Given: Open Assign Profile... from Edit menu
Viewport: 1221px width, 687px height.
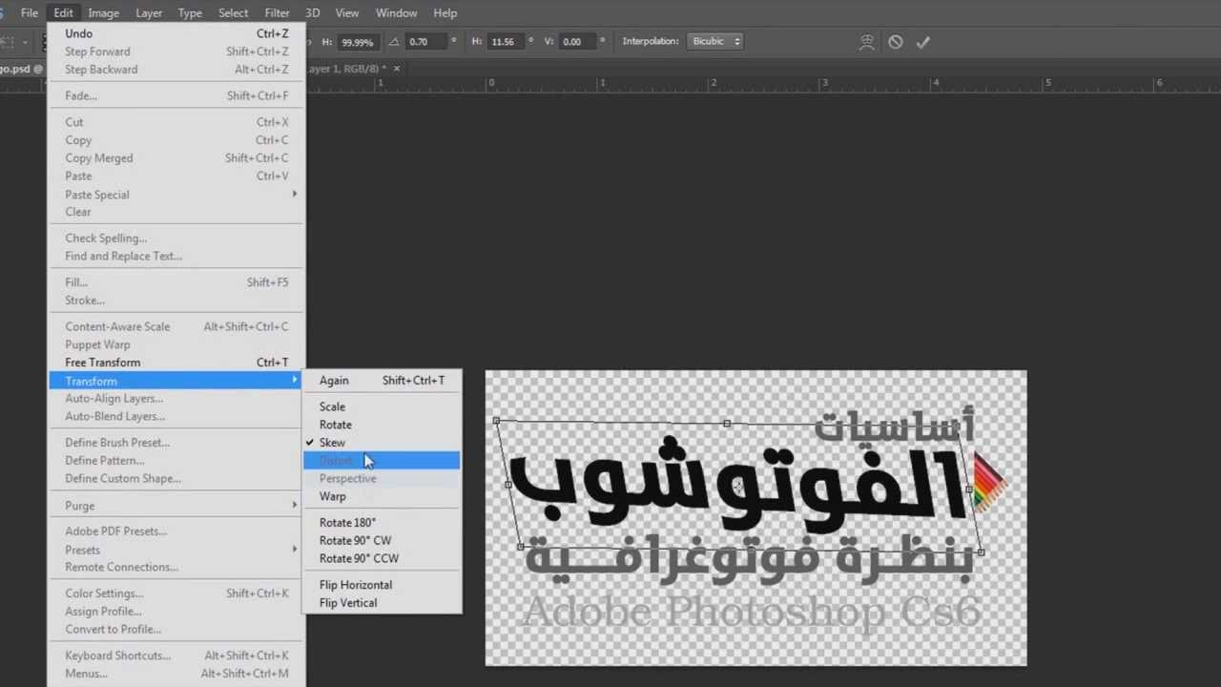Looking at the screenshot, I should (x=176, y=612).
